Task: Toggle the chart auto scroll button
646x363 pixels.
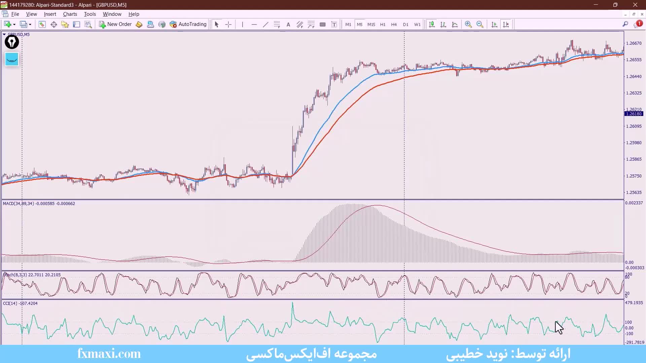Action: (494, 25)
